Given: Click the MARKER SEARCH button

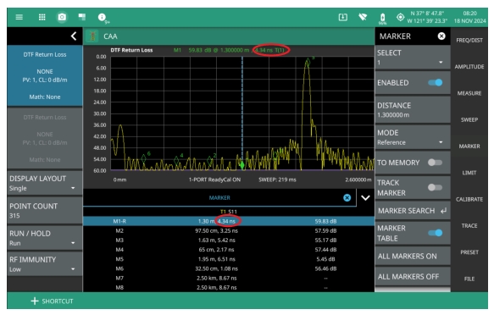Looking at the screenshot, I should coord(413,211).
